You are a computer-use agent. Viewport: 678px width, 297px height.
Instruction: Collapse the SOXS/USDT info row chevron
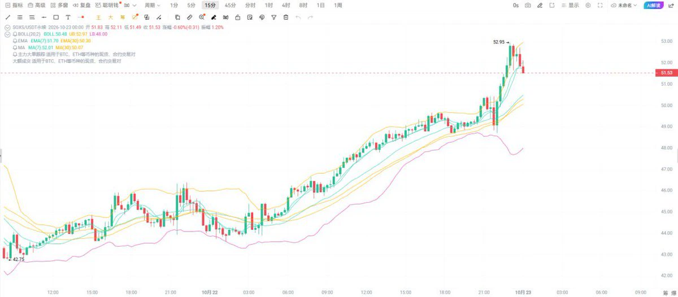[x=7, y=27]
